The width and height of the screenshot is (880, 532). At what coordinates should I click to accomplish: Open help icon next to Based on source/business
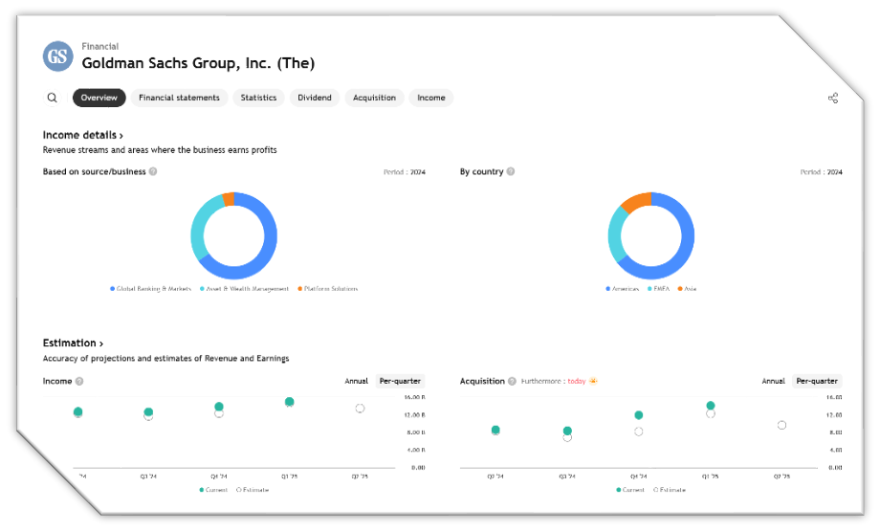coord(153,171)
